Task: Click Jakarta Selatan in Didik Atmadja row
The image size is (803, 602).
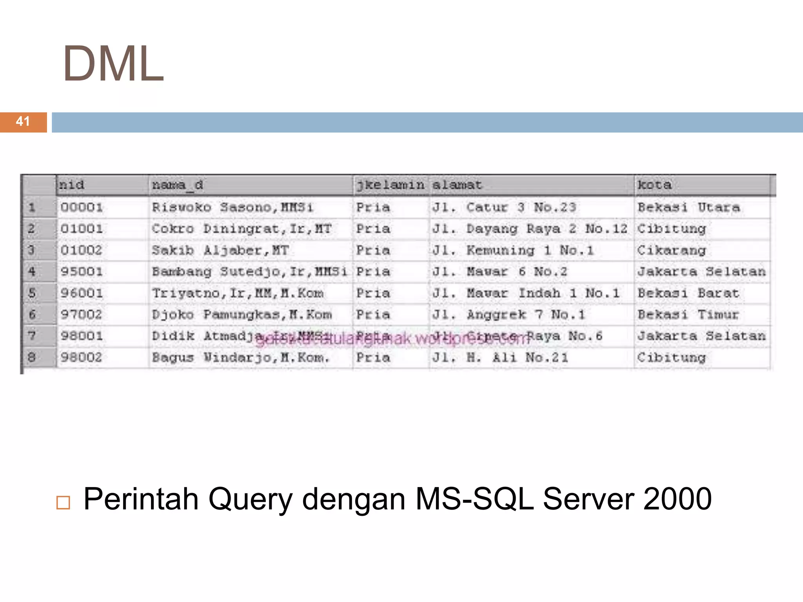Action: pos(701,336)
